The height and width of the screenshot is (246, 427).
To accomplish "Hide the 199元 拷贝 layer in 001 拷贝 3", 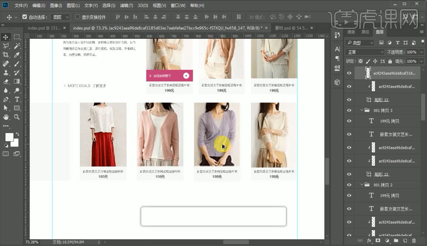I will [x=349, y=121].
